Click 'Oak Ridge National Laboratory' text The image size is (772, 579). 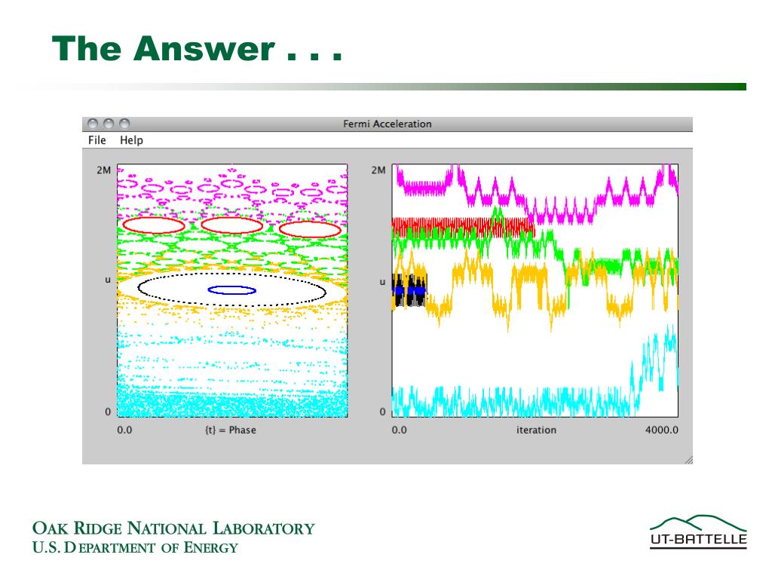[173, 528]
